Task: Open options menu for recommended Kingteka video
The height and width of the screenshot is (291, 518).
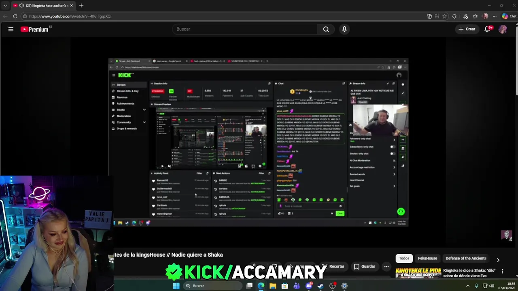Action: click(x=502, y=271)
